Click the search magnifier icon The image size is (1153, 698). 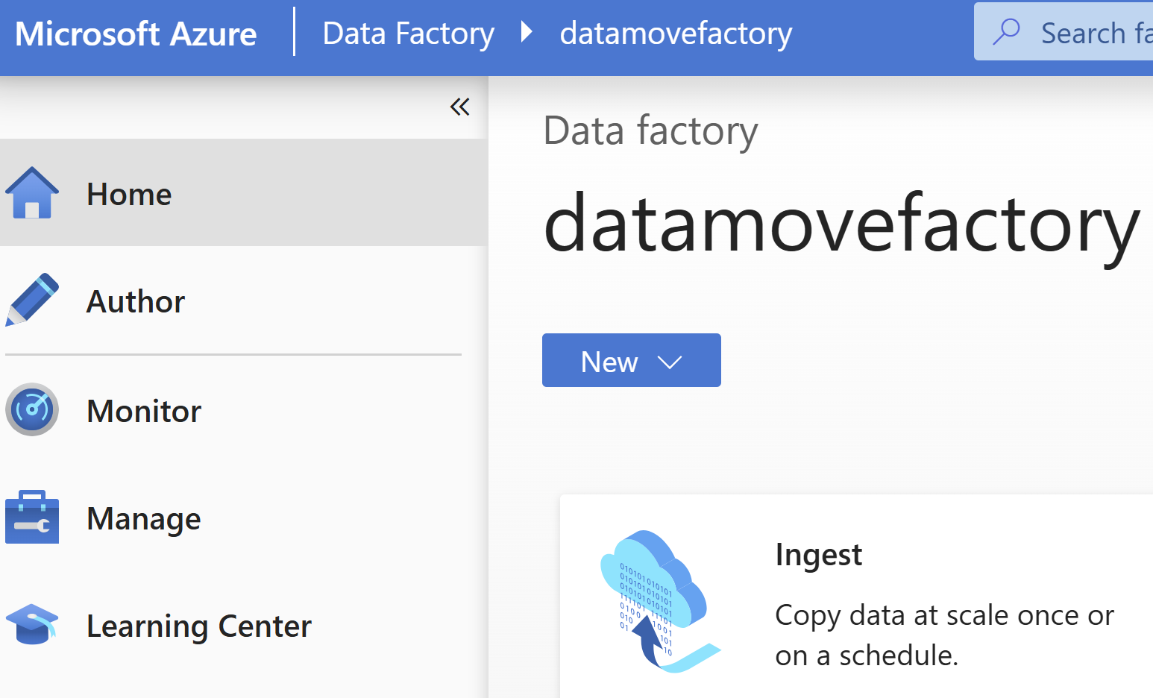click(x=1006, y=32)
